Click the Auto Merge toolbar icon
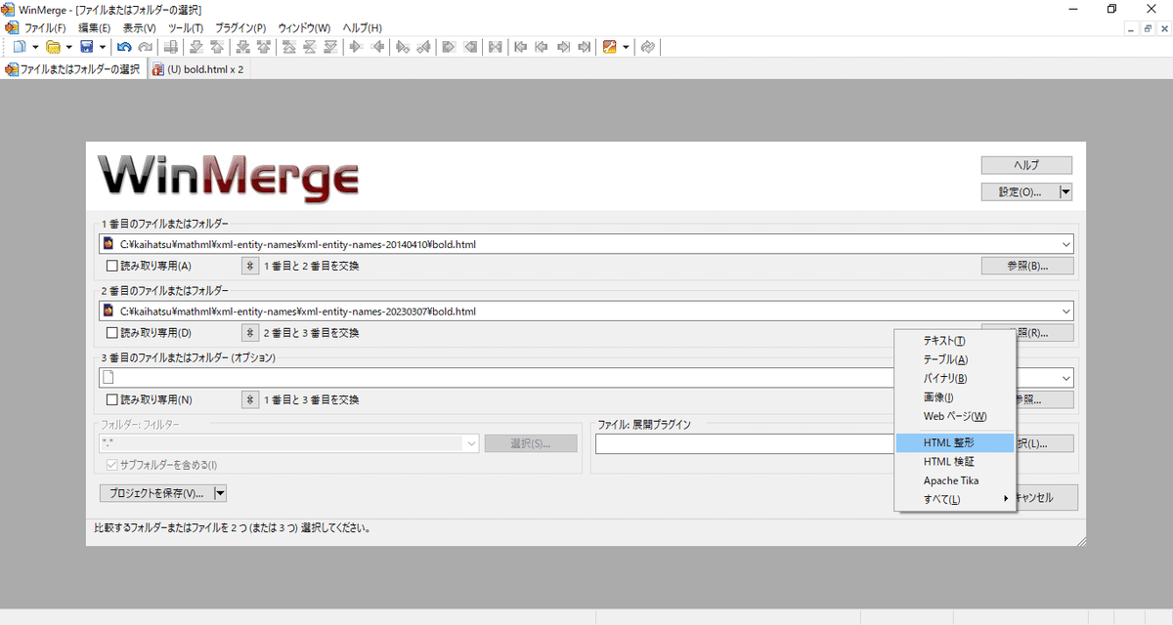The height and width of the screenshot is (625, 1173). click(496, 47)
